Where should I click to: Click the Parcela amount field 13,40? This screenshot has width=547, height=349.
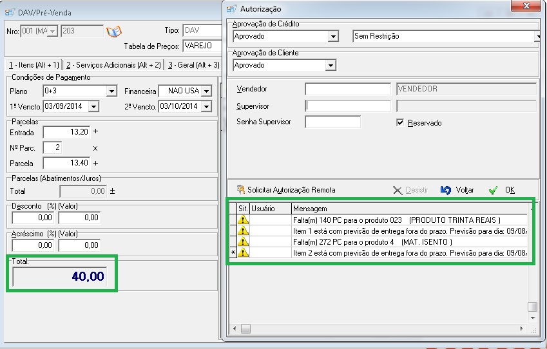point(66,163)
